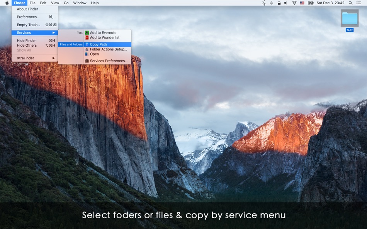
Task: Click the Copy Path service icon
Action: pos(87,44)
